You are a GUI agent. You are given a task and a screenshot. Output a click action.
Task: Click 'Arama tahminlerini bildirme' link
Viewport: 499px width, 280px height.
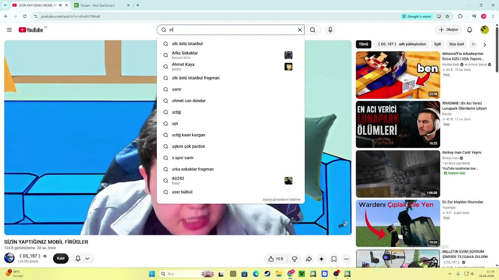coord(281,199)
